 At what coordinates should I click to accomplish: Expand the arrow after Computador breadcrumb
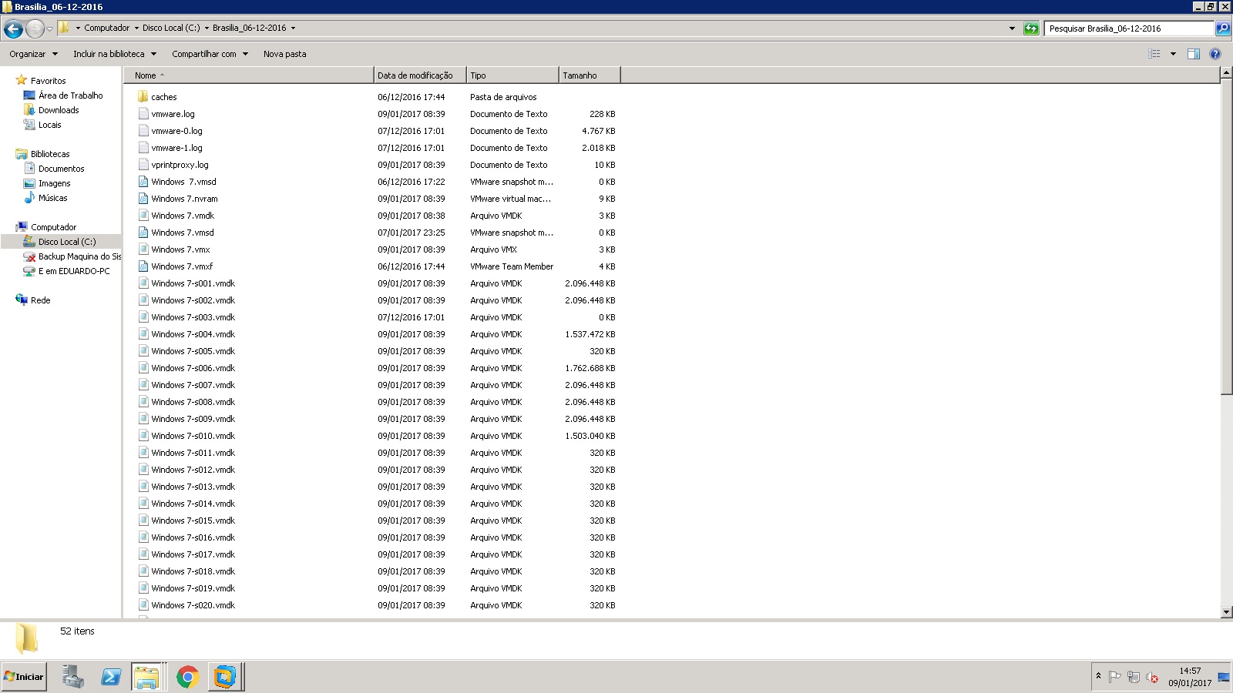coord(136,28)
